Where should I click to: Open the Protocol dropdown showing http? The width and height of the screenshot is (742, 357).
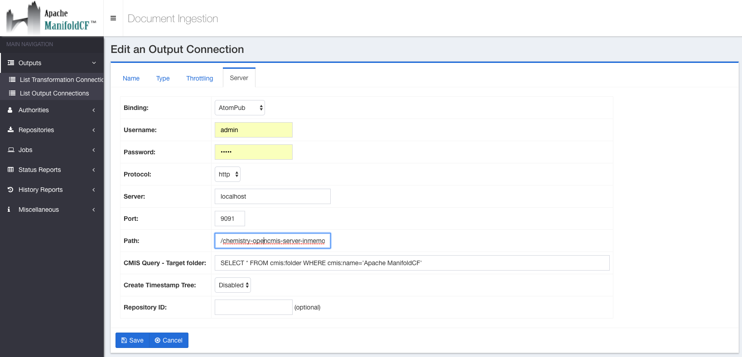pyautogui.click(x=227, y=174)
